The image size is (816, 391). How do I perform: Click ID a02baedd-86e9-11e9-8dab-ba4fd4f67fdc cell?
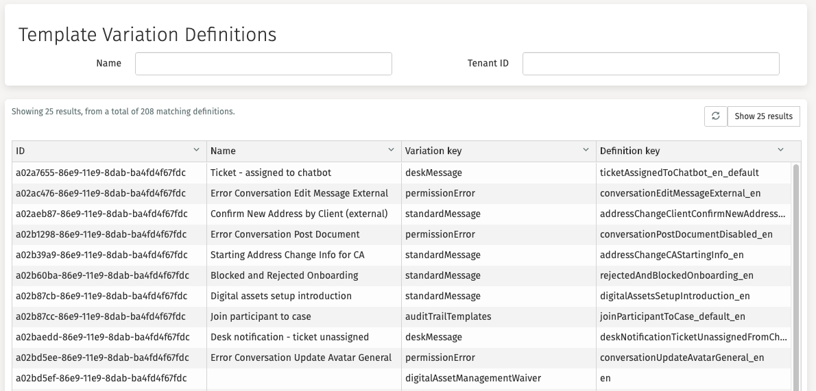pos(101,337)
